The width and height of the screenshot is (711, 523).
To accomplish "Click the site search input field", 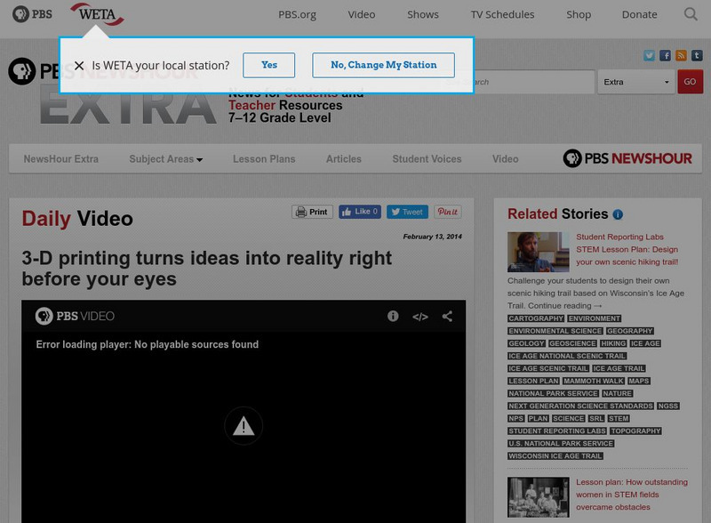I will pos(533,82).
